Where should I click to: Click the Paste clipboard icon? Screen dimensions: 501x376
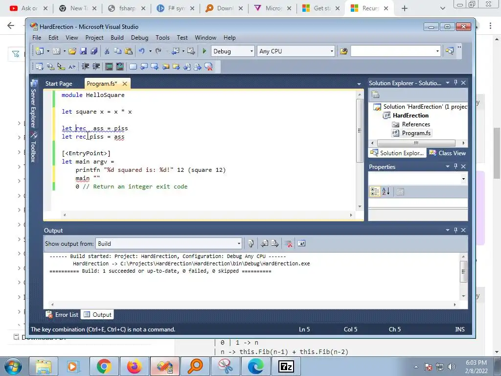coord(129,51)
